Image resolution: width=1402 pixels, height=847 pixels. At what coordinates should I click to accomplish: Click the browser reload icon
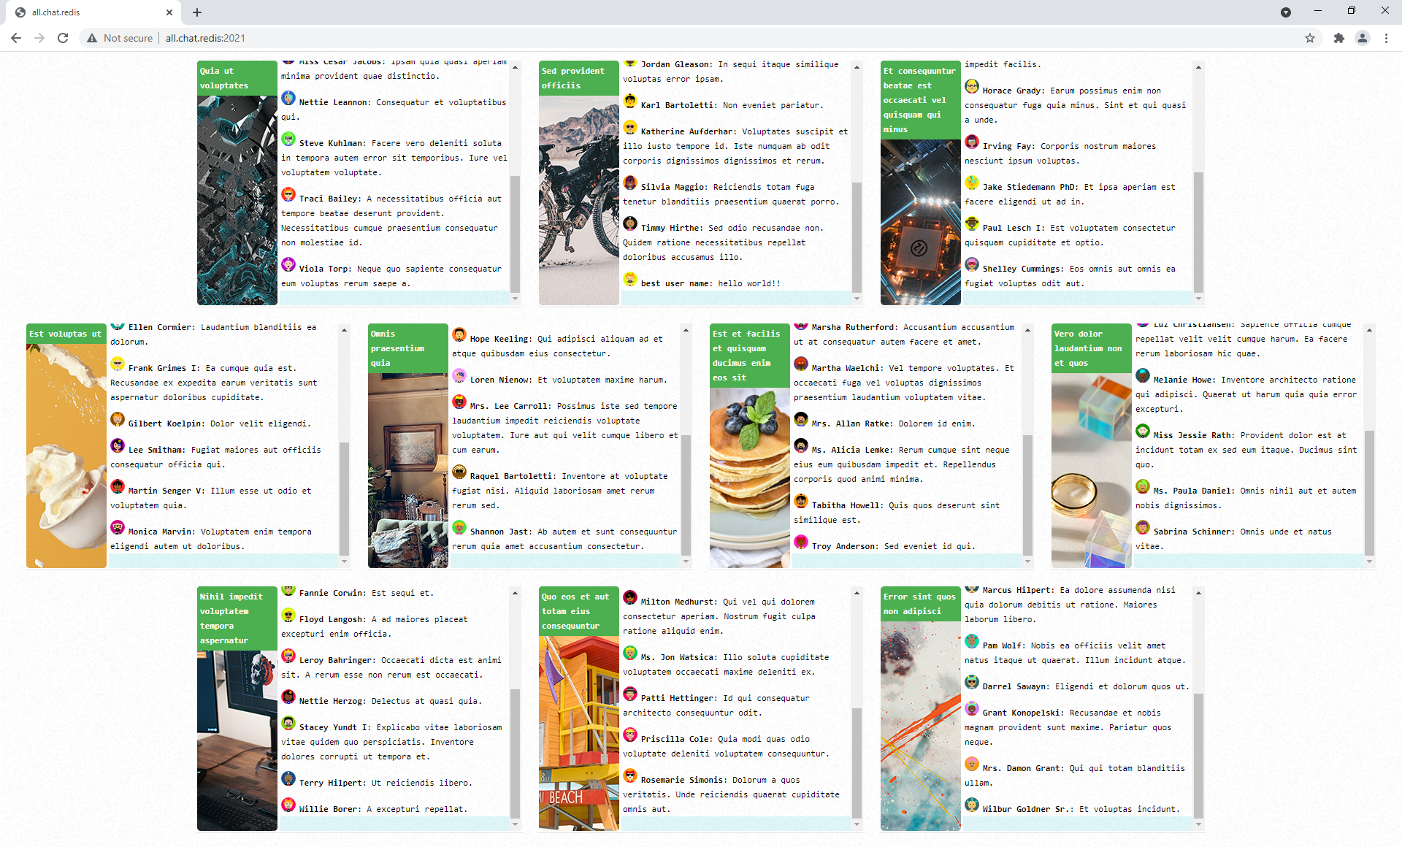(x=63, y=38)
